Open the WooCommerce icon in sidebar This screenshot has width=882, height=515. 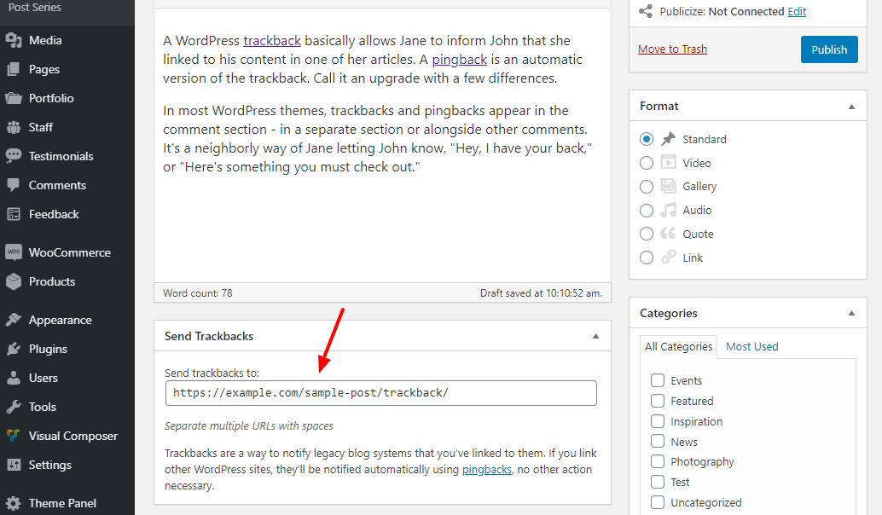pos(14,252)
